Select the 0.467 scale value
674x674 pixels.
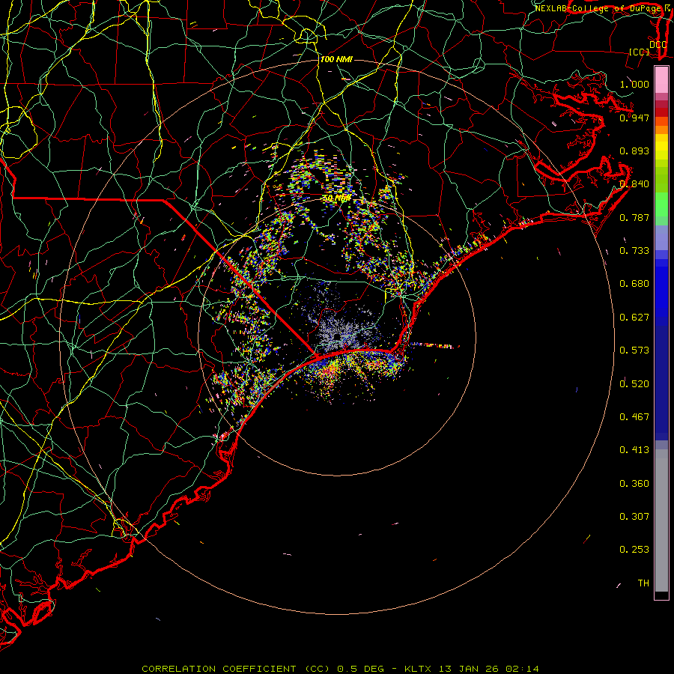pyautogui.click(x=634, y=416)
